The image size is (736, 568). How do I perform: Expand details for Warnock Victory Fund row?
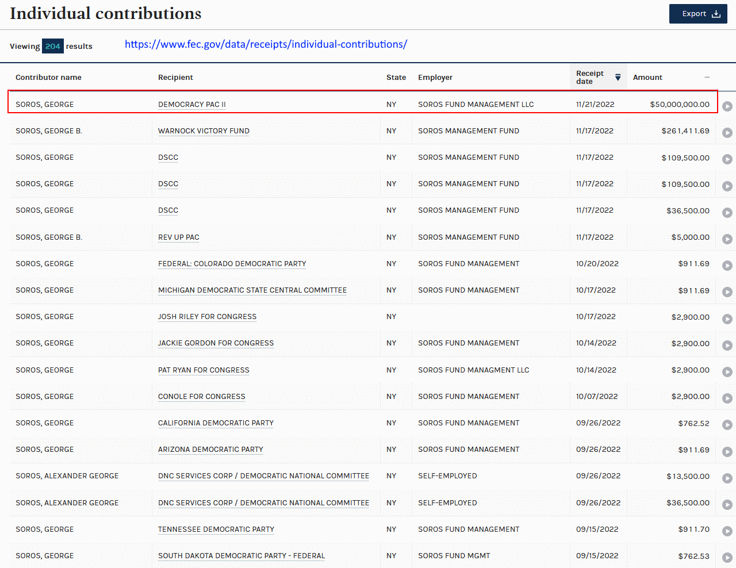[x=727, y=133]
